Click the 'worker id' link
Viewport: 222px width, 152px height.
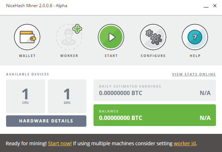click(x=185, y=143)
